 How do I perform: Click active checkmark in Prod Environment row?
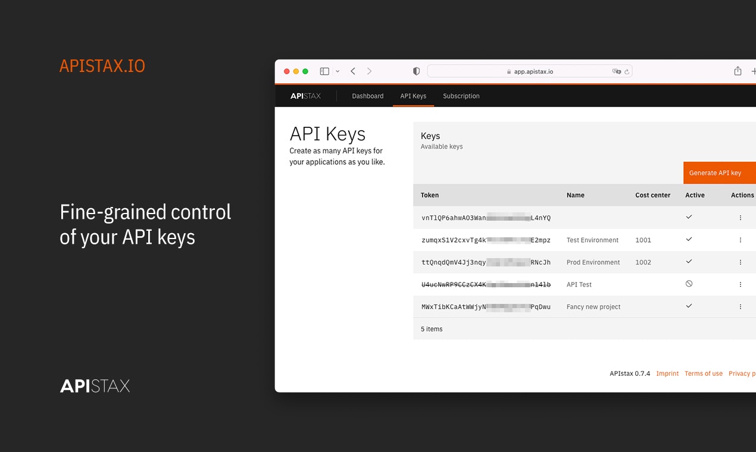click(x=689, y=261)
